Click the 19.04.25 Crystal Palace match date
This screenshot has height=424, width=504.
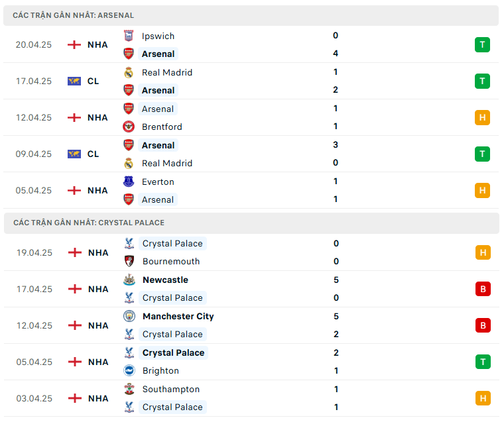pyautogui.click(x=34, y=252)
